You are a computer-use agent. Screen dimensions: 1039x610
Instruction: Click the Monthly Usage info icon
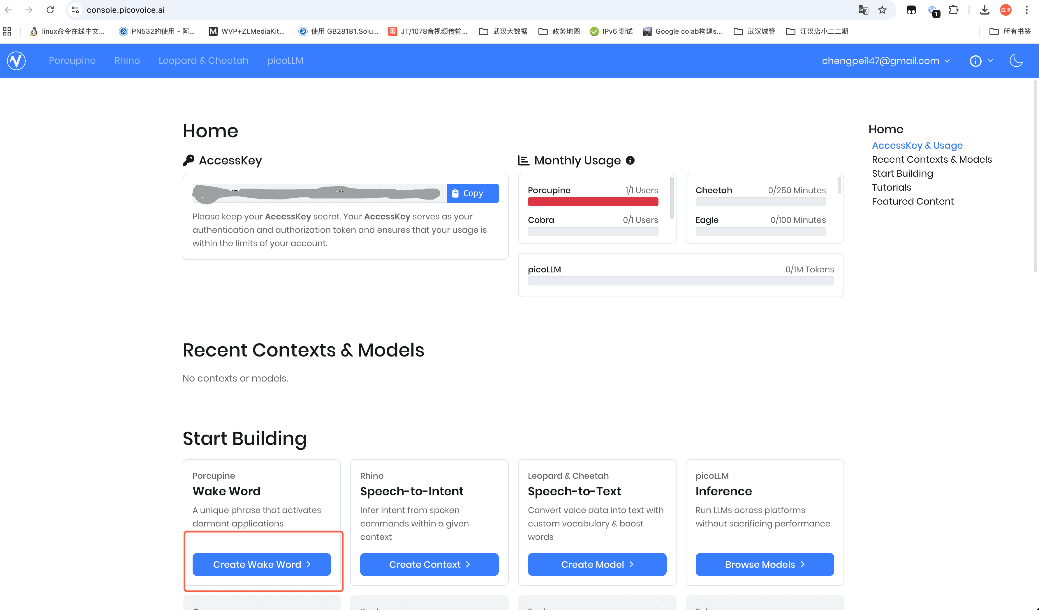click(630, 160)
